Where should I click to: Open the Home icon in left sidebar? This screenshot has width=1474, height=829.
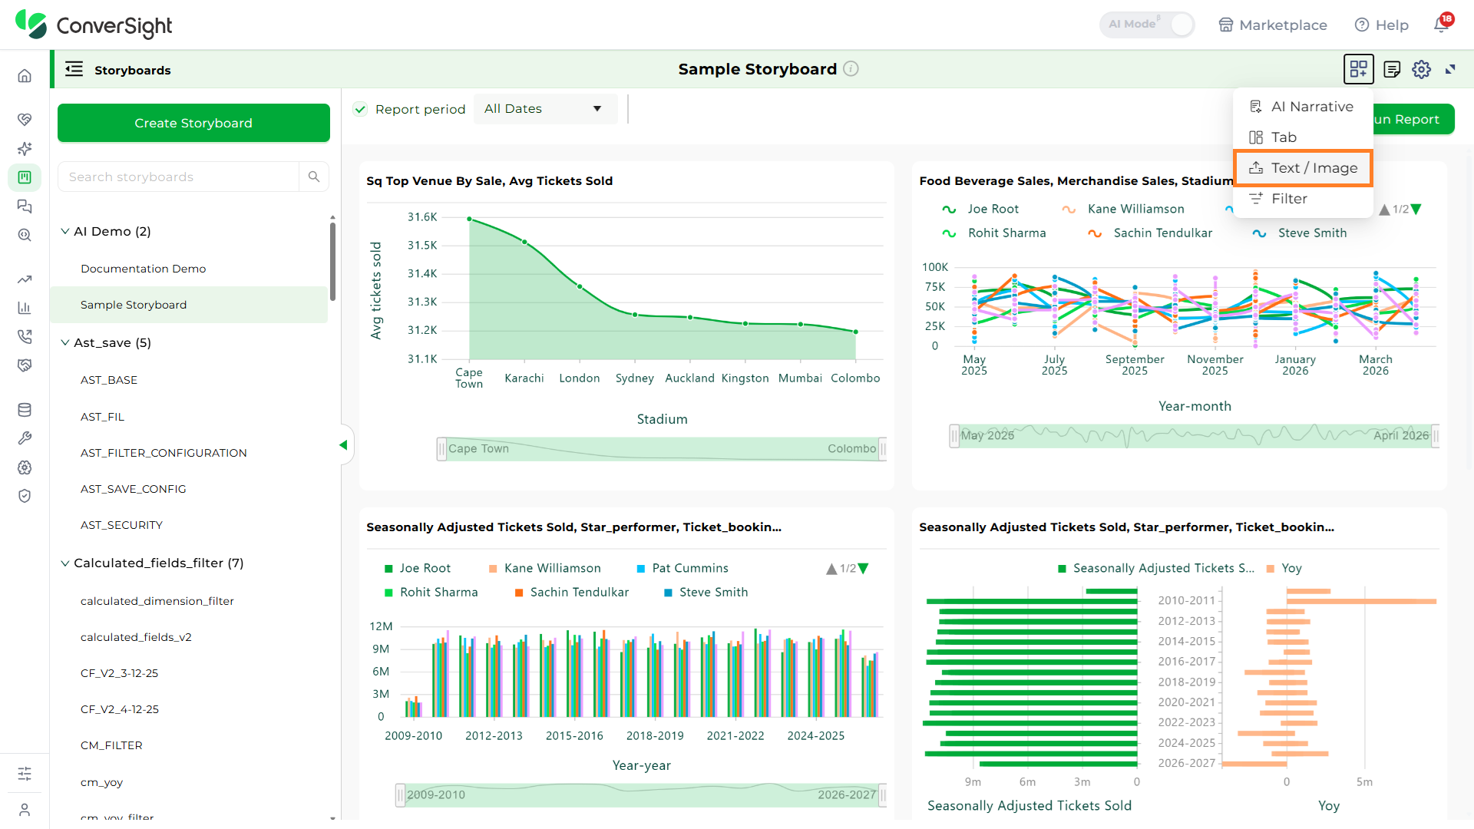click(25, 76)
